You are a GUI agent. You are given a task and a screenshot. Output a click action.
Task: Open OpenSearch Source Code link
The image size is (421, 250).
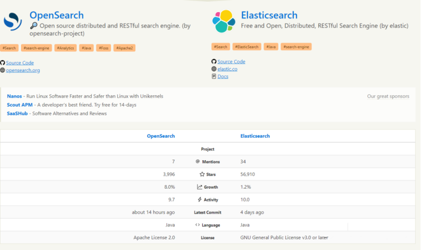(x=20, y=63)
